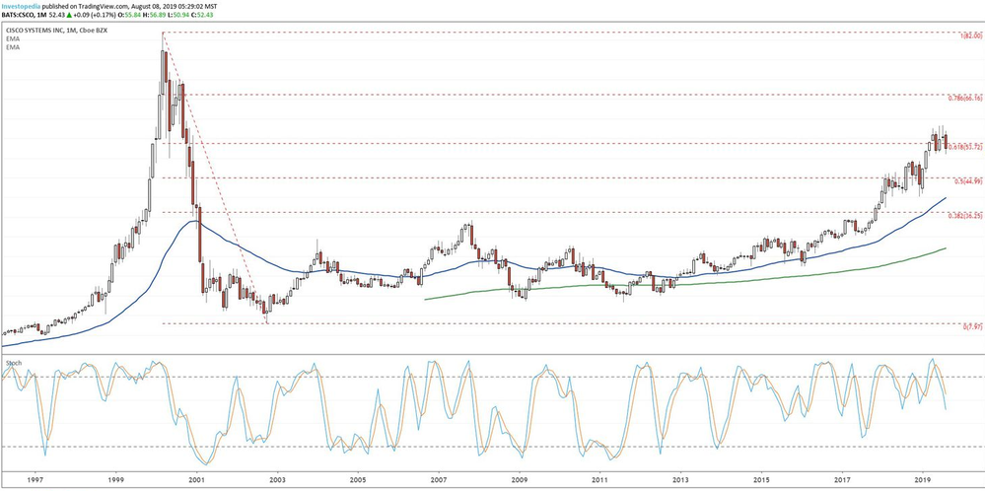
Task: Click the 0.618 Fibonacci level label
Action: (961, 147)
